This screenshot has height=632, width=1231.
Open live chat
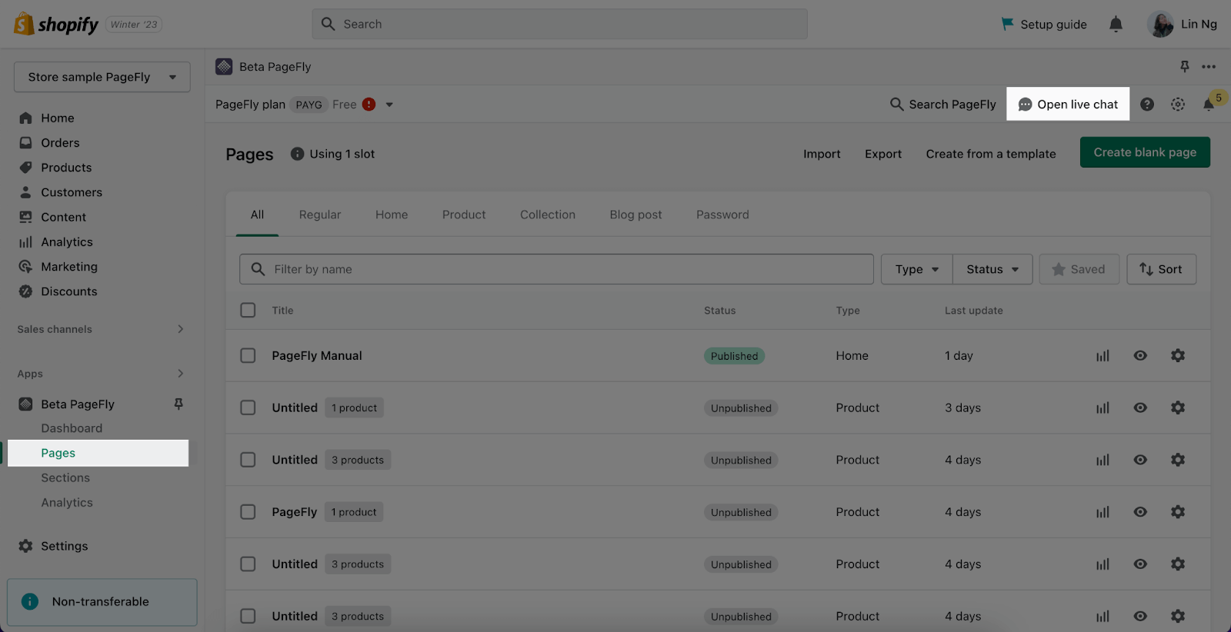(1068, 105)
